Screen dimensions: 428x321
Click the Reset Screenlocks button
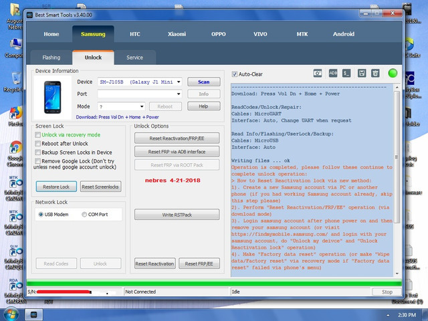(x=100, y=187)
